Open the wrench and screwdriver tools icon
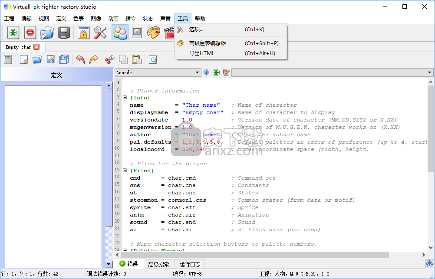 pyautogui.click(x=100, y=33)
